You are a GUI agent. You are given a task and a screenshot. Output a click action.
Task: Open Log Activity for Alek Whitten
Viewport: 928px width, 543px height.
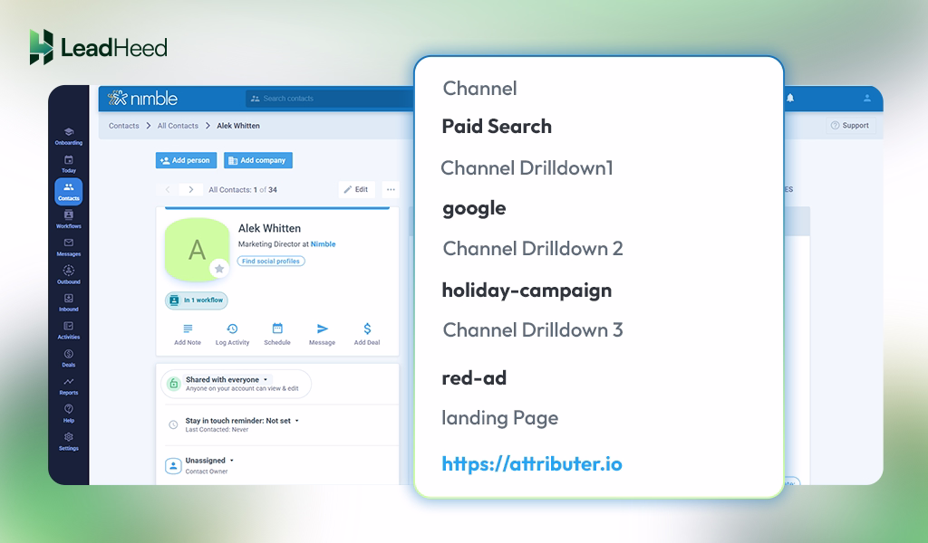pyautogui.click(x=232, y=332)
